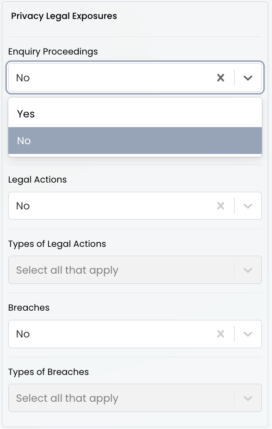Image resolution: width=272 pixels, height=429 pixels.
Task: Open the Legal Actions dropdown
Action: point(116,206)
